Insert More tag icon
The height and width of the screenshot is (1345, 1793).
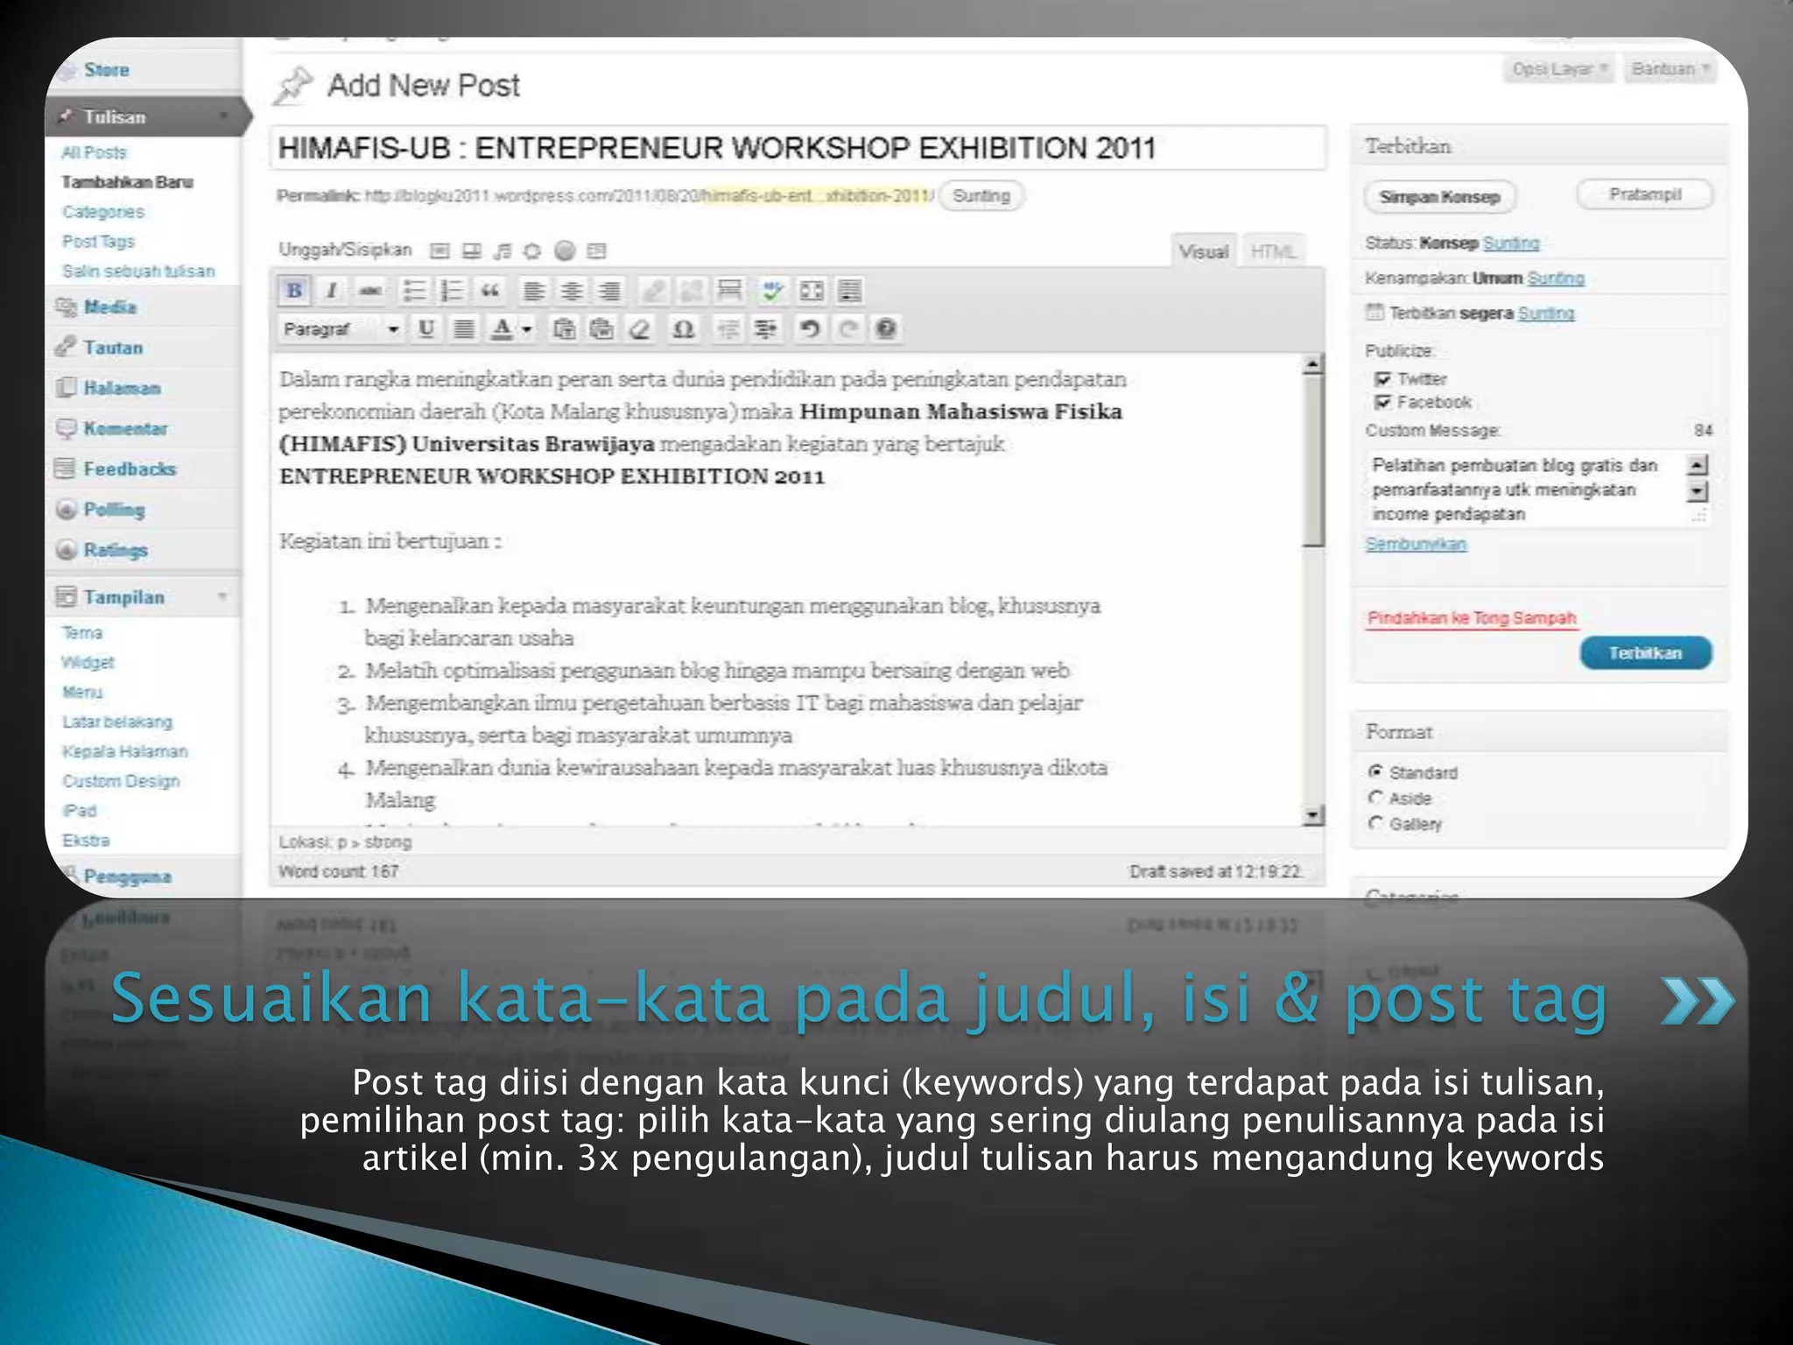pos(729,290)
